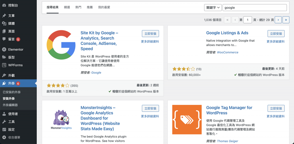Image resolution: width=294 pixels, height=144 pixels.
Task: Click the media icon next to 媒體
Action: (4, 24)
